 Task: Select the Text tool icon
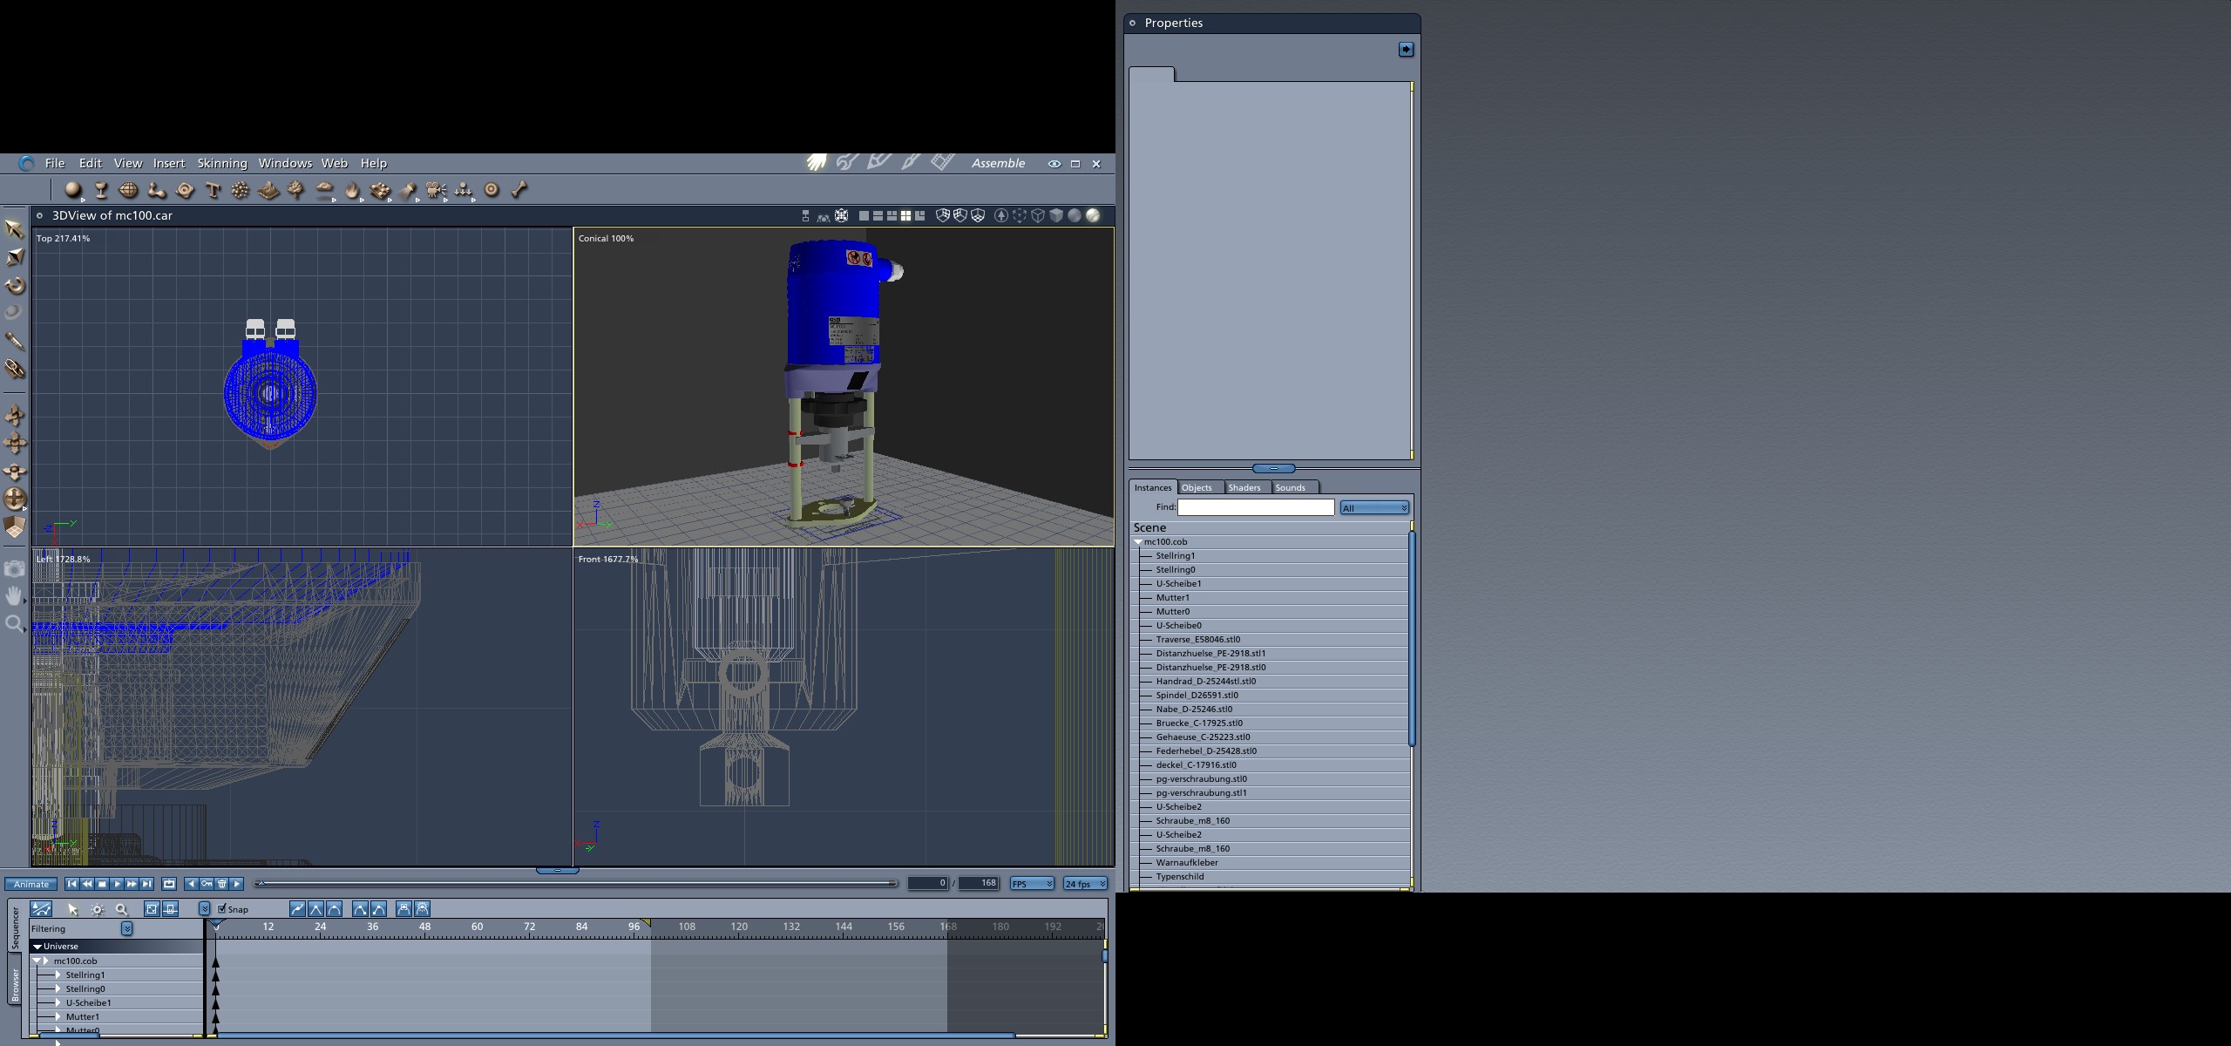213,189
